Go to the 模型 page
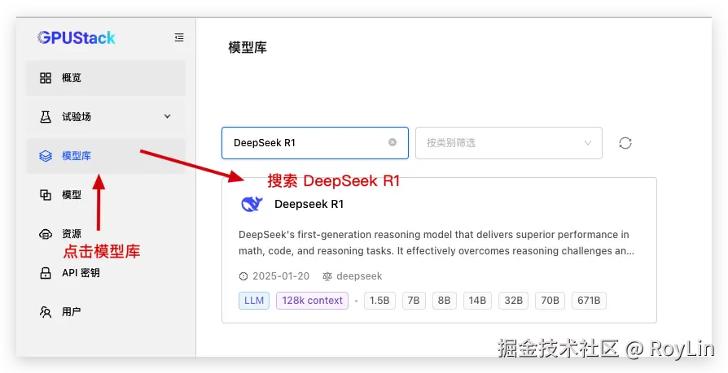Screen dimensions: 728x373 (106, 194)
